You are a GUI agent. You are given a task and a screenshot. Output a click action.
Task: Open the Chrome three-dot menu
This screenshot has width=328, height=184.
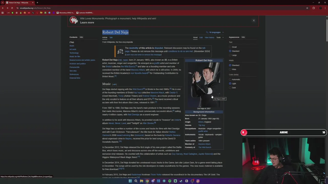coord(325,8)
